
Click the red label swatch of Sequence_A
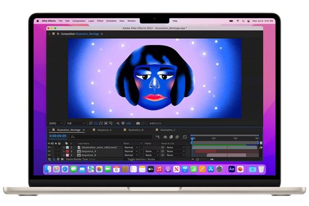pyautogui.click(x=67, y=151)
